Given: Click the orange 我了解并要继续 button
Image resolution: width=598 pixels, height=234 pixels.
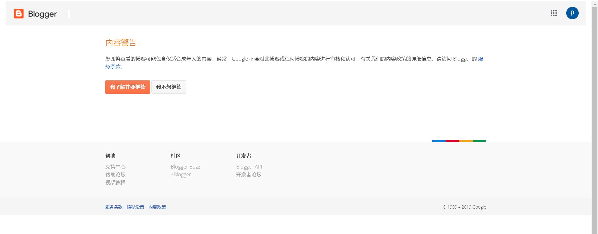Looking at the screenshot, I should [x=128, y=87].
